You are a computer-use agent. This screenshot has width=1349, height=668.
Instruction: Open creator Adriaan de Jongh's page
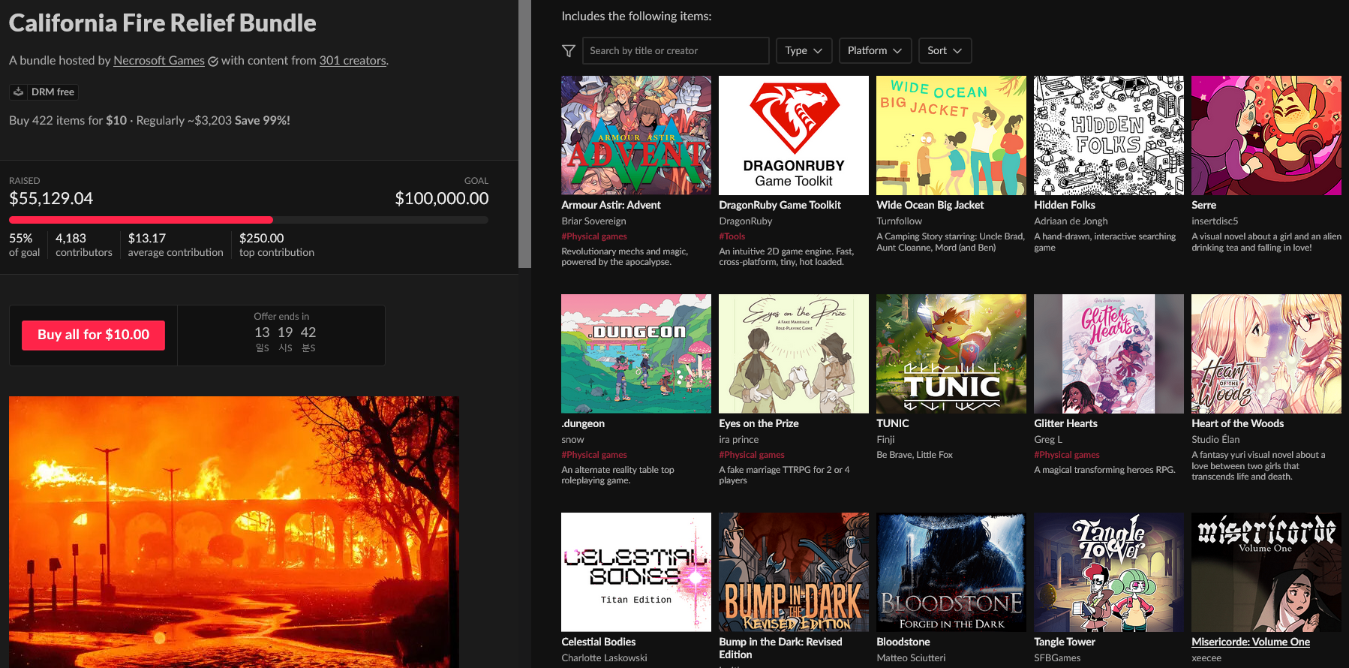(x=1071, y=221)
